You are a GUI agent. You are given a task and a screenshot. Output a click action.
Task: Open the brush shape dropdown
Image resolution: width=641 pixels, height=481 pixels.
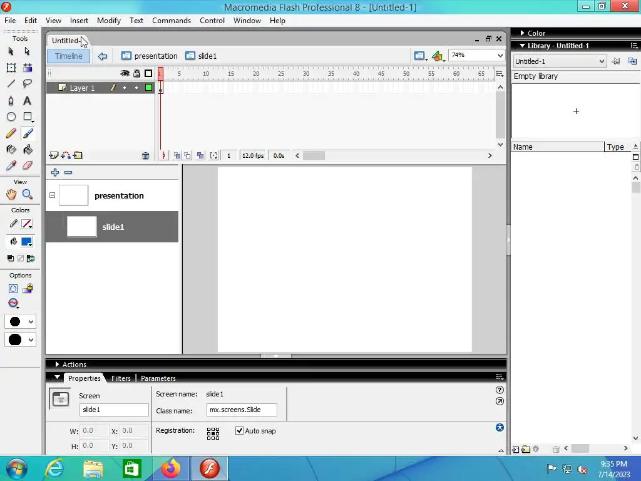click(x=20, y=339)
